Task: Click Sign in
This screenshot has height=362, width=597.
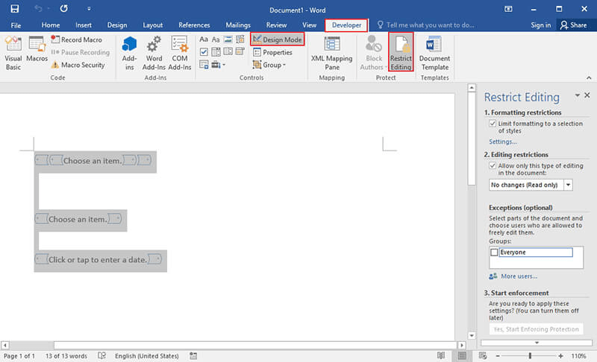Action: tap(540, 25)
